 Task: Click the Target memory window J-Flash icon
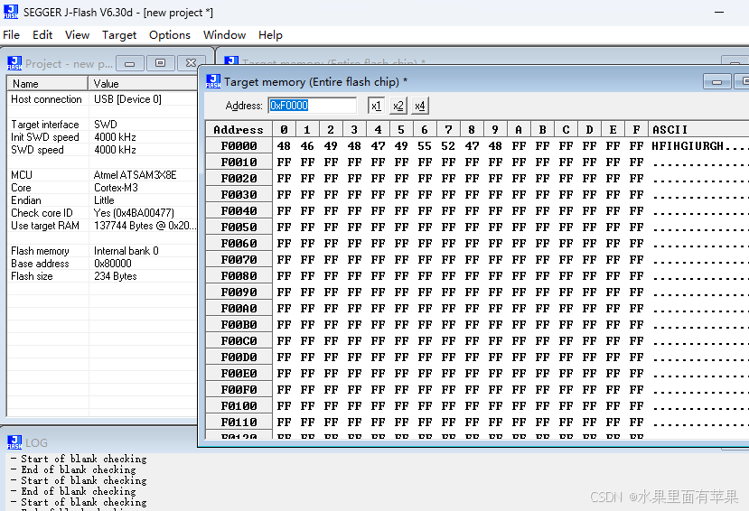pyautogui.click(x=213, y=81)
